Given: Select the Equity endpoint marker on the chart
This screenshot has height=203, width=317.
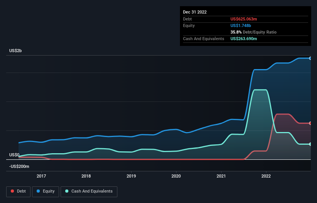Looking at the screenshot, I should coord(310,58).
